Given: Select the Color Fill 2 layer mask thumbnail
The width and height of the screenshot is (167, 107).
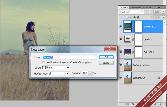Looking at the screenshot, I should (138, 27).
